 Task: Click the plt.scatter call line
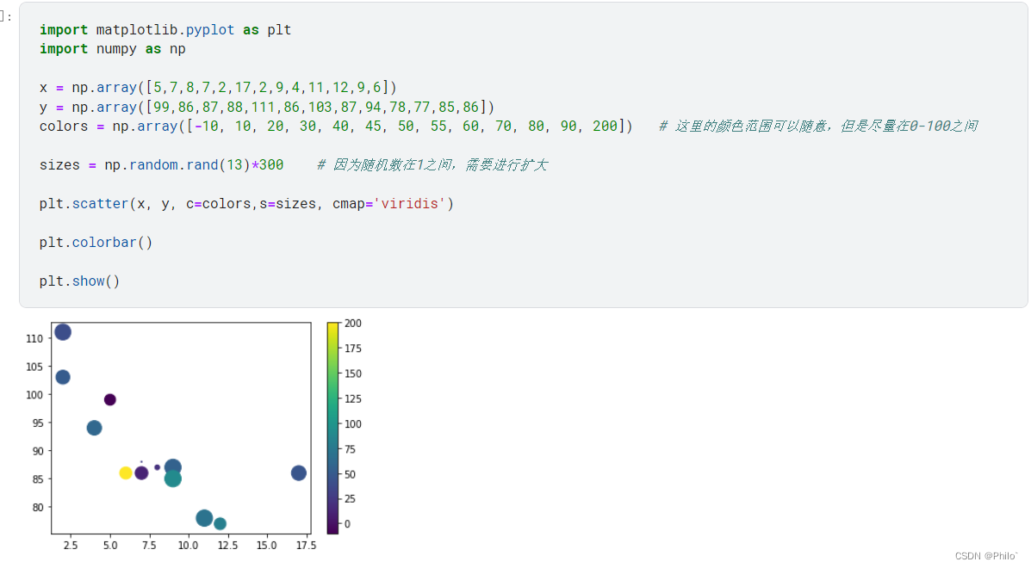coord(246,204)
